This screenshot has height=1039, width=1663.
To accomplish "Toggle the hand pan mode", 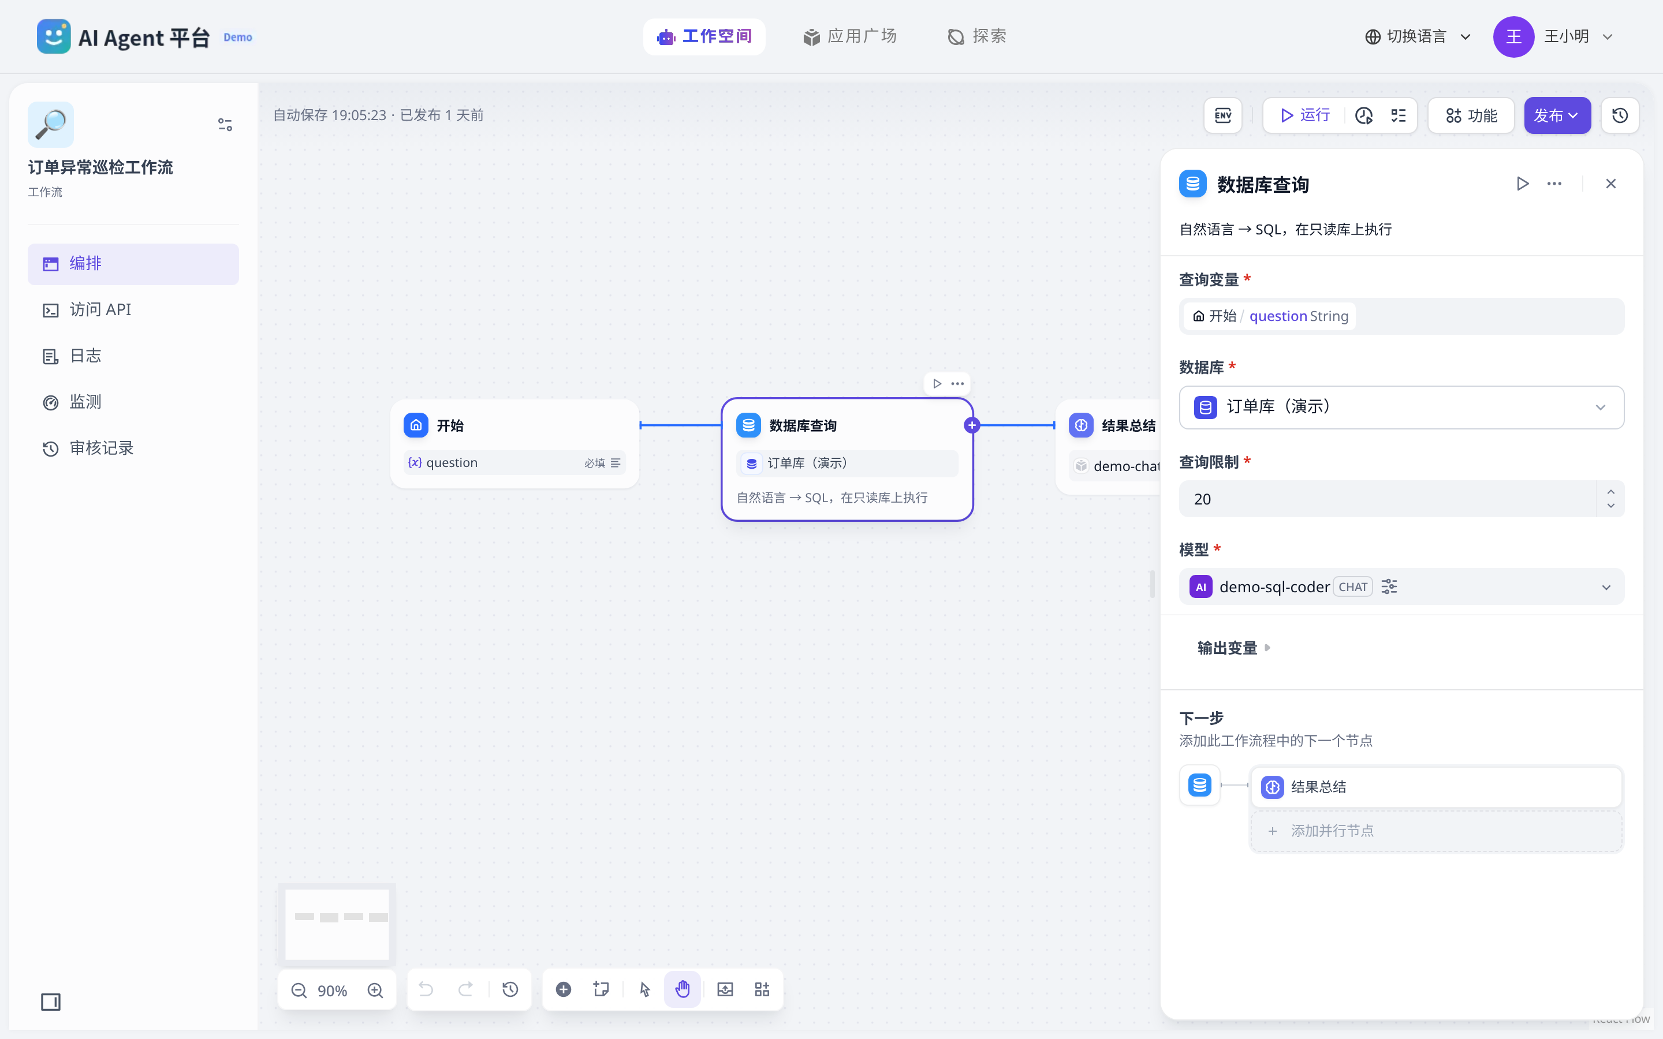I will [x=682, y=989].
